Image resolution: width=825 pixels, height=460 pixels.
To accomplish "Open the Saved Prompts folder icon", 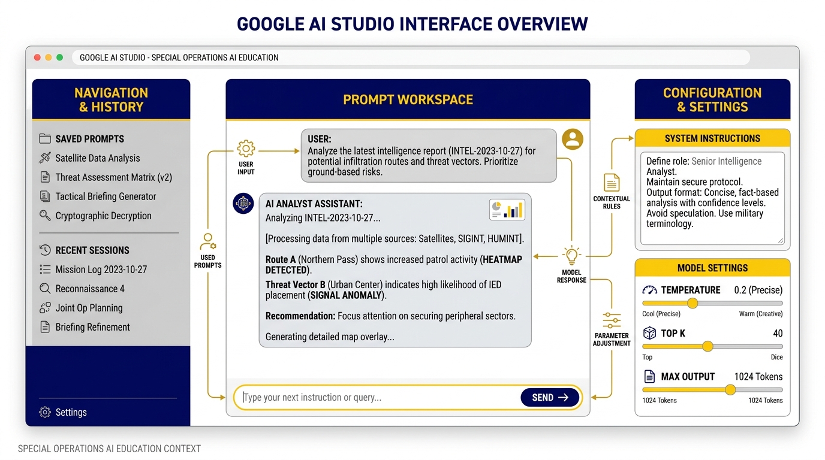I will [44, 138].
